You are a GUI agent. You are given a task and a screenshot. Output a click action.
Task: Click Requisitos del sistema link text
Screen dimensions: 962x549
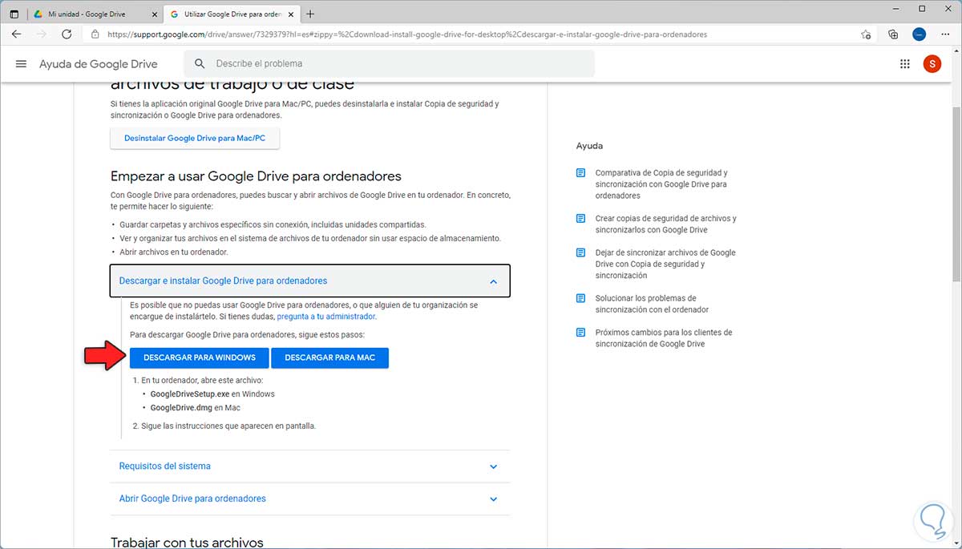164,466
